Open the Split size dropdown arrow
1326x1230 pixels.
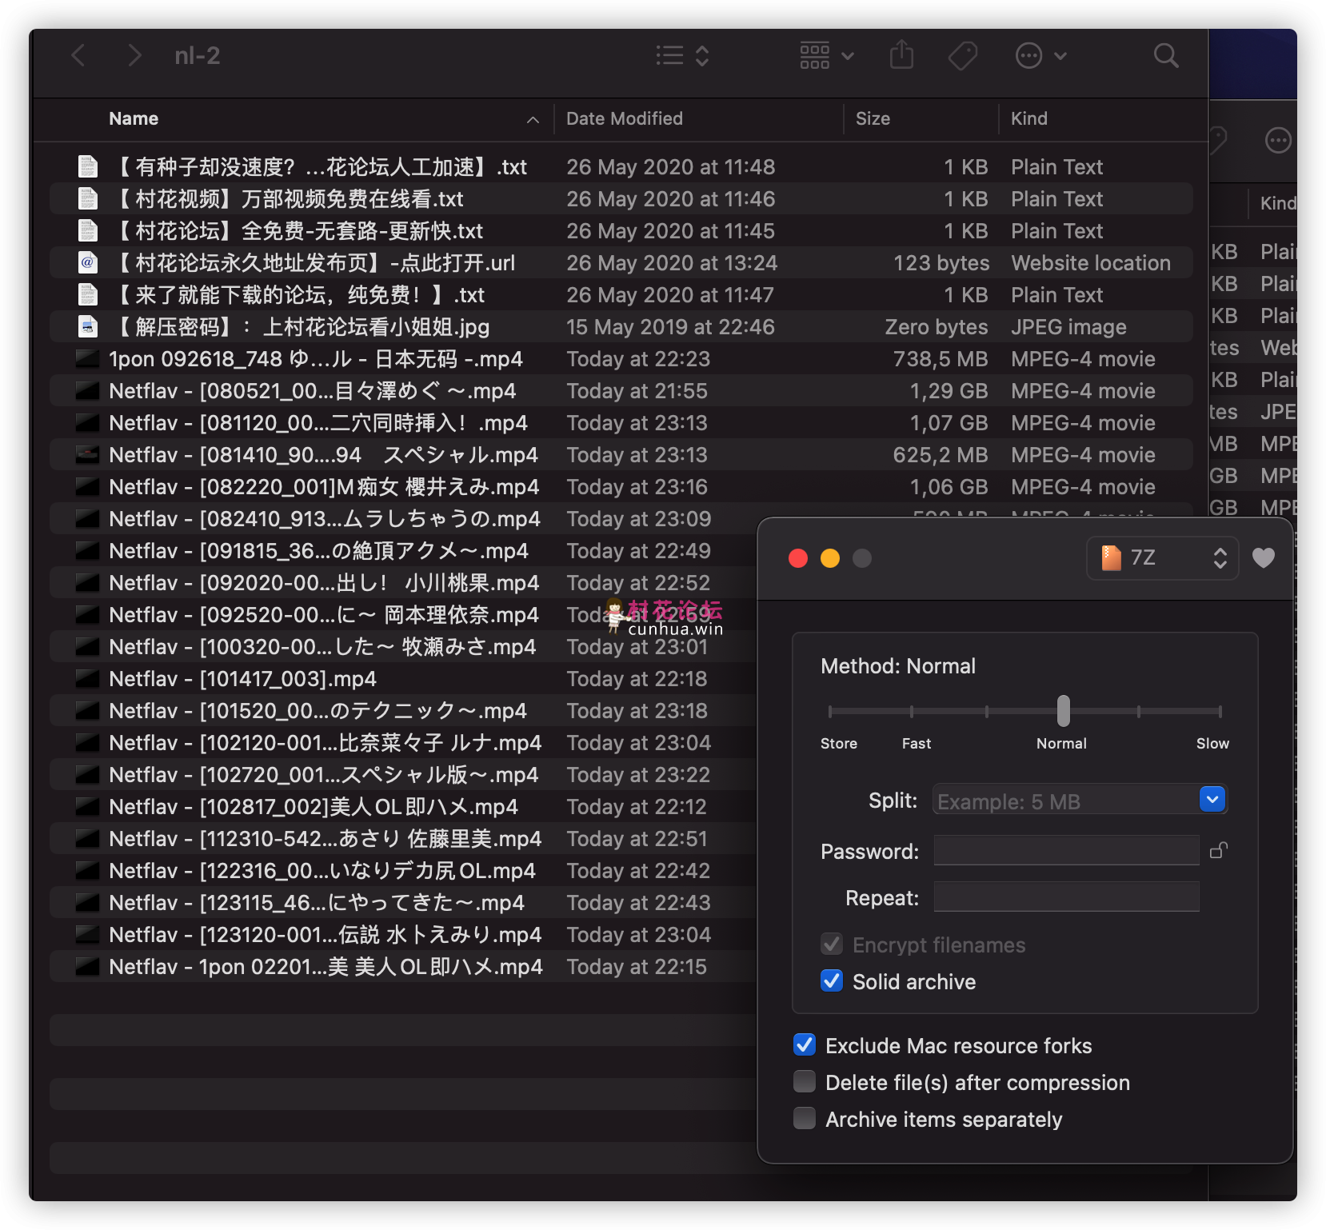click(x=1212, y=799)
